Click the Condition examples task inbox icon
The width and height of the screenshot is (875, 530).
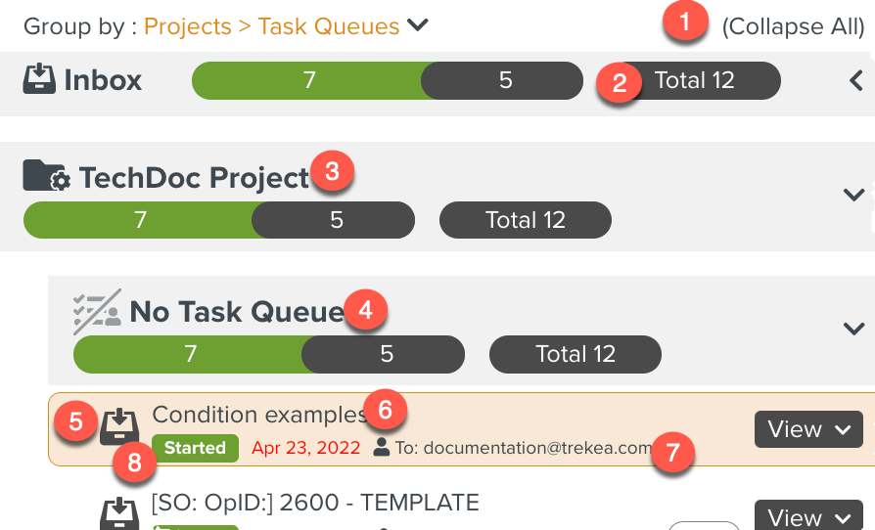coord(120,428)
